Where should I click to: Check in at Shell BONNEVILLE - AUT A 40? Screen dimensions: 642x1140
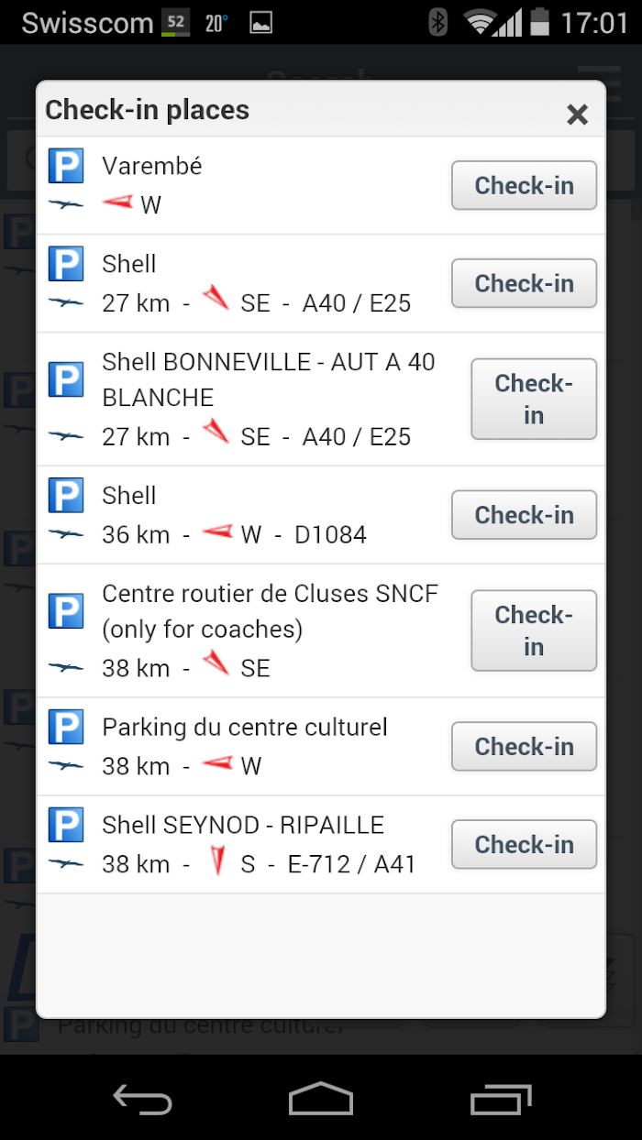[x=534, y=400]
